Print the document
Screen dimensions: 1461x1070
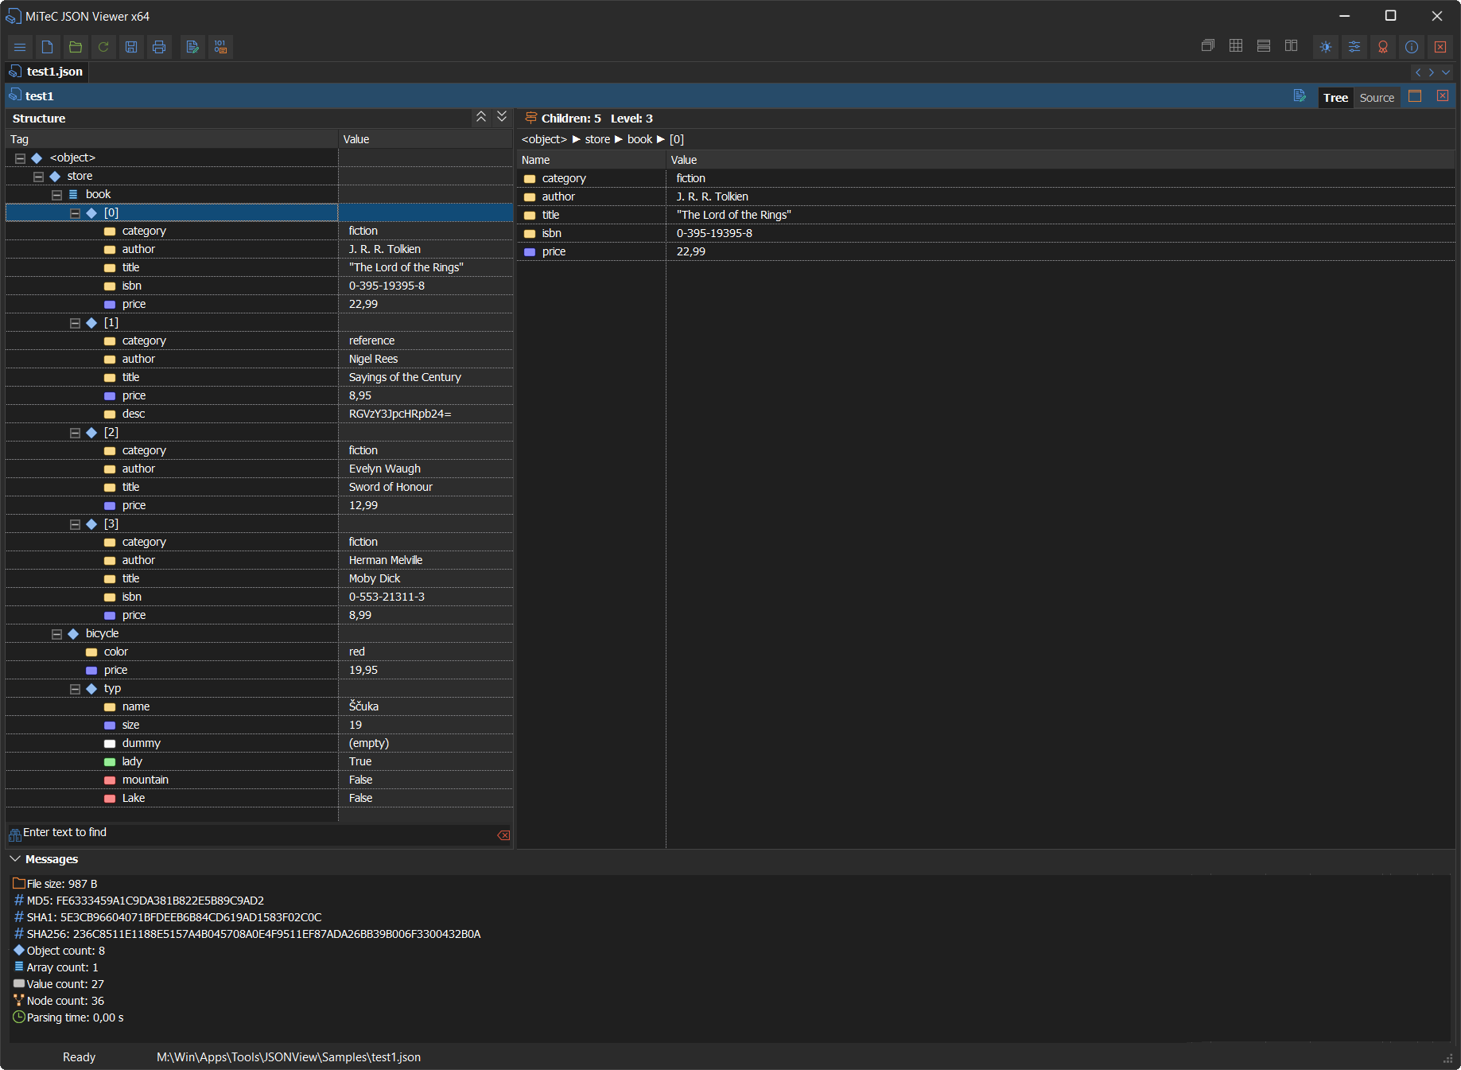(159, 47)
